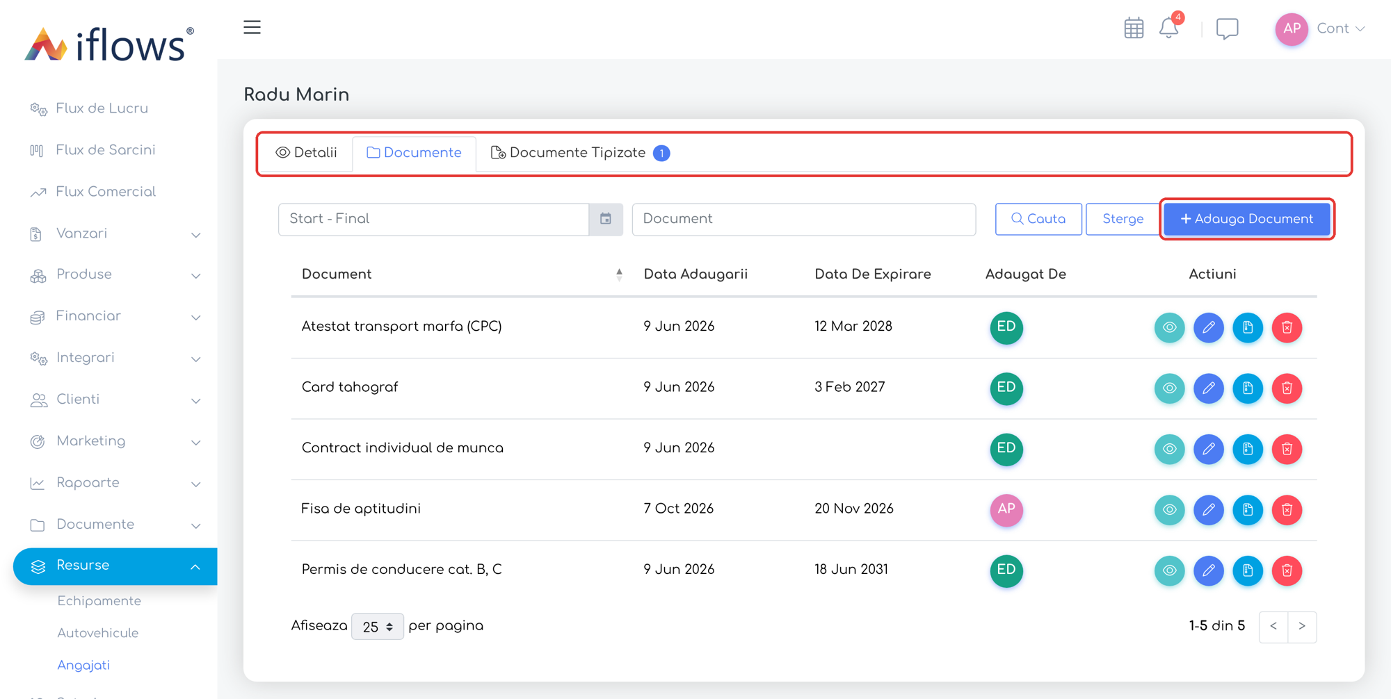This screenshot has height=699, width=1391.
Task: Open the hamburger menu toggle
Action: 252,28
